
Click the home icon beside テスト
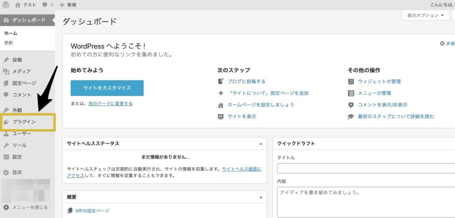click(18, 5)
